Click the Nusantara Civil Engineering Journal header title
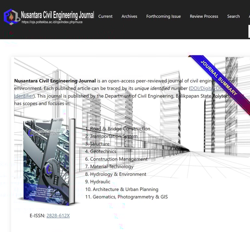This screenshot has height=232, width=250. click(x=58, y=15)
